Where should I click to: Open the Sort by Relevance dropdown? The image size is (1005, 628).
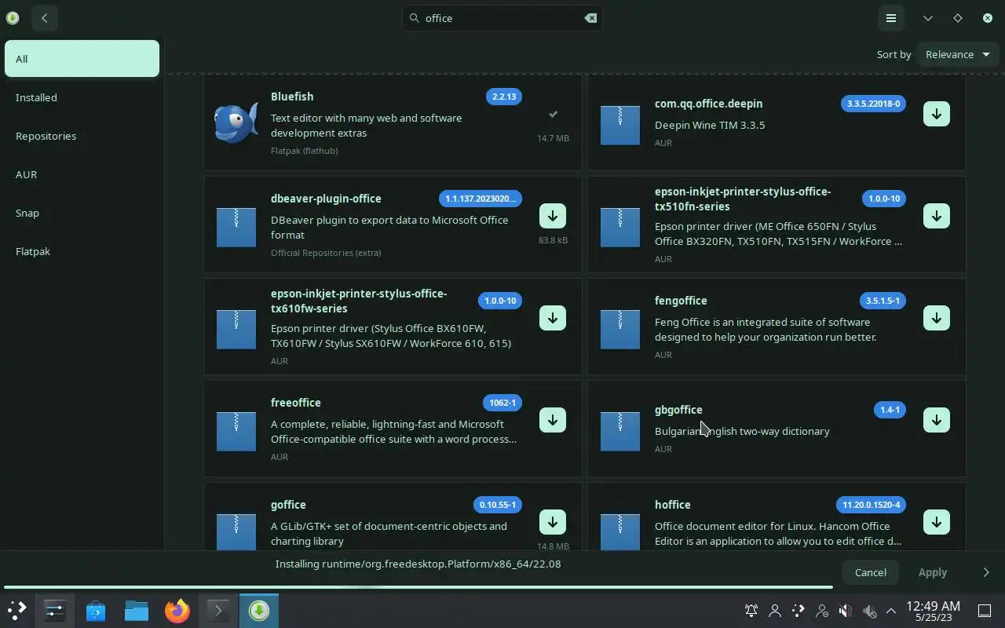coord(957,54)
